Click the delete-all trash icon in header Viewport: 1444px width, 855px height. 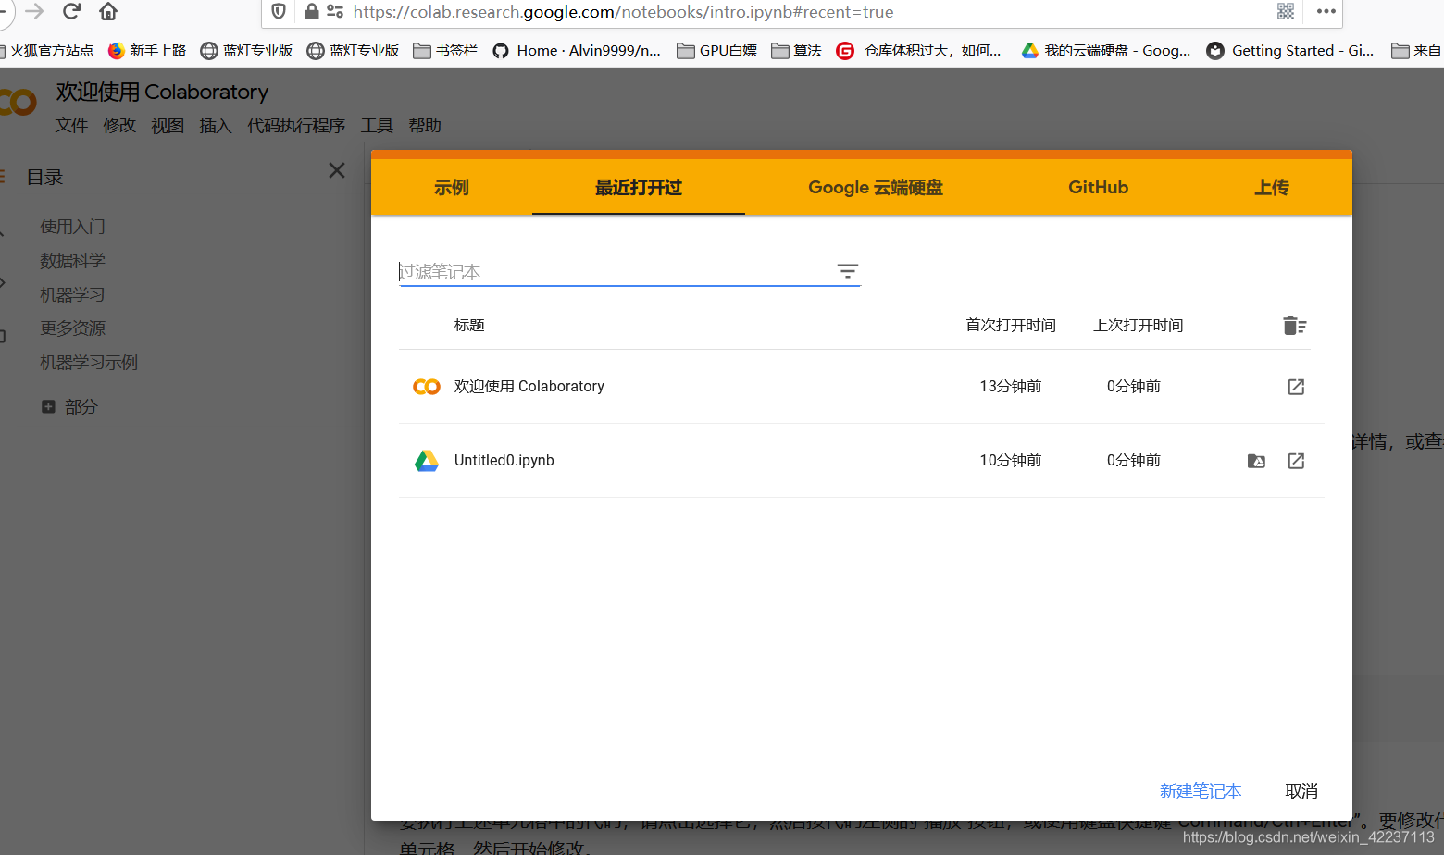(1295, 326)
